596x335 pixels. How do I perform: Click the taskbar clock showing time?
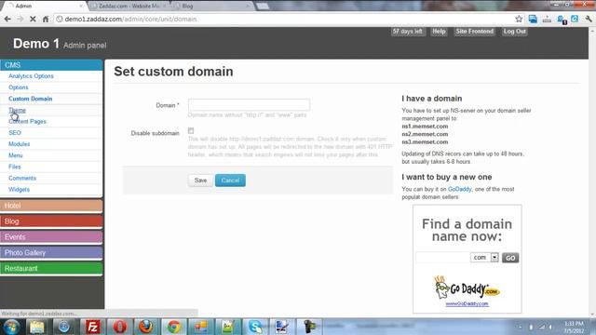pyautogui.click(x=574, y=327)
